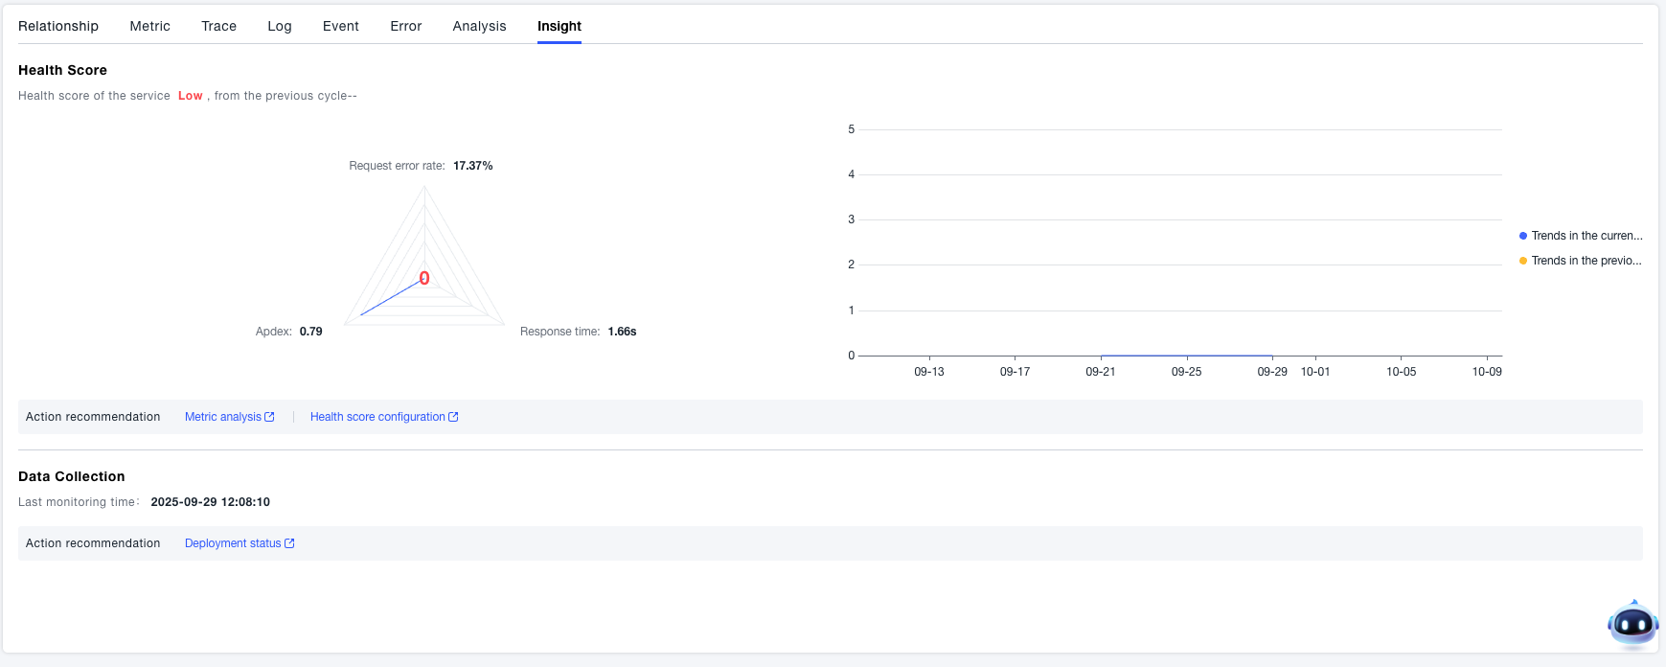Click external-link icon beside Deployment status
This screenshot has height=667, width=1666.
click(x=290, y=543)
